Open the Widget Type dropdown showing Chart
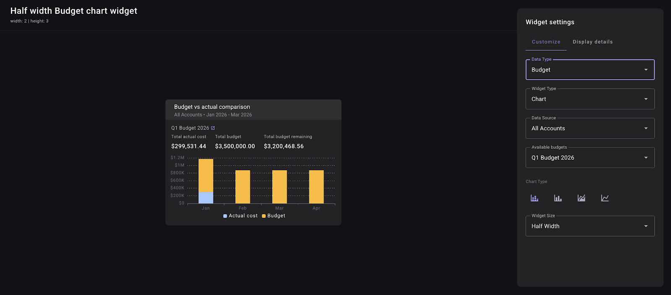The image size is (671, 295). pyautogui.click(x=590, y=99)
